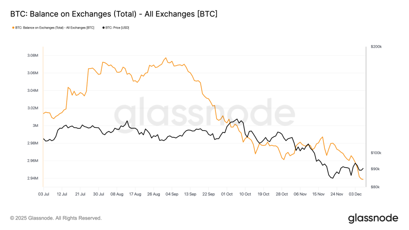Open the glassnode logo in bottom right

coord(373,218)
